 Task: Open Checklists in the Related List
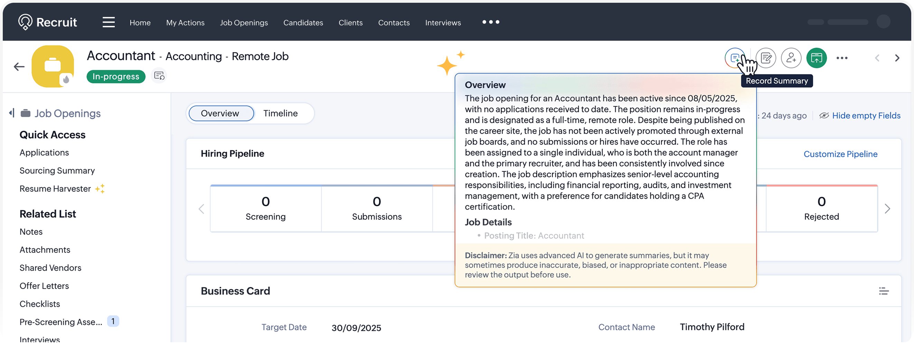tap(40, 305)
